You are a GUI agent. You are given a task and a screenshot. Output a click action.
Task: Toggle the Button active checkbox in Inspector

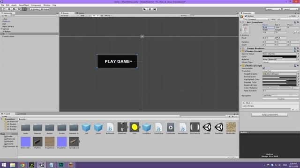246,16
